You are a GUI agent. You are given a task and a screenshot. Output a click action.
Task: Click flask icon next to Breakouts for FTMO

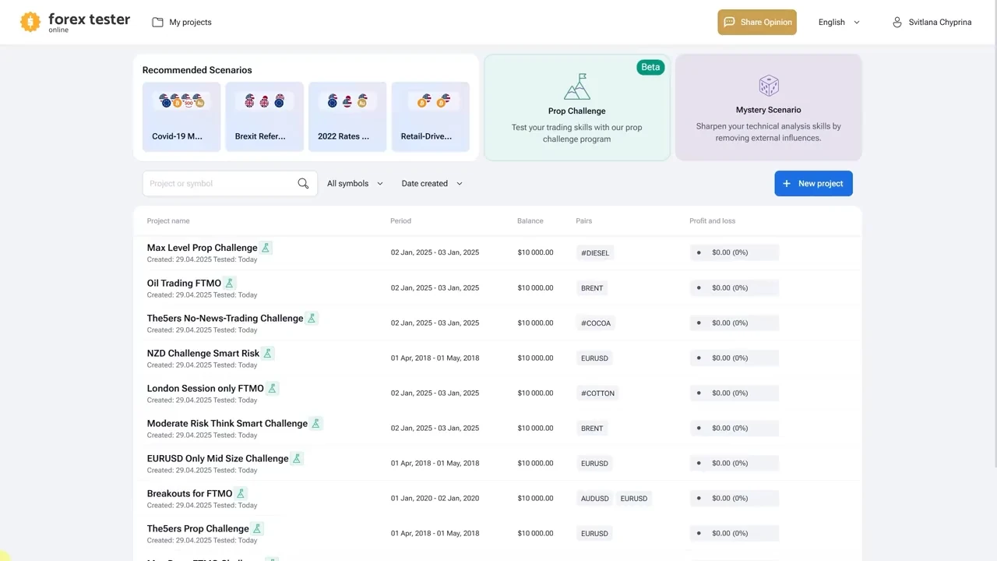241,494
